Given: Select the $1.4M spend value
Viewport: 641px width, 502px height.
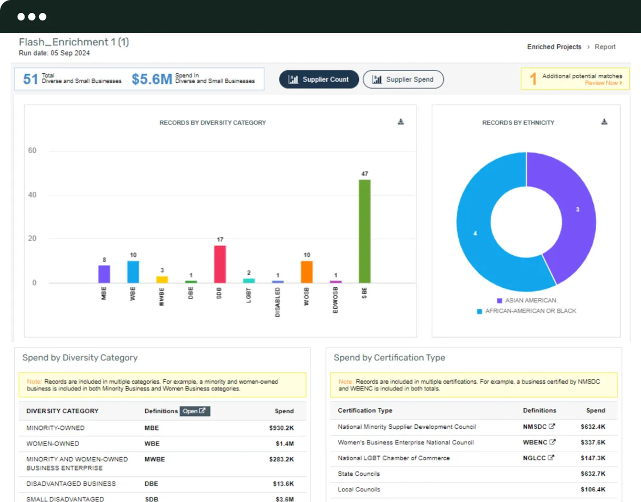Looking at the screenshot, I should pyautogui.click(x=285, y=443).
